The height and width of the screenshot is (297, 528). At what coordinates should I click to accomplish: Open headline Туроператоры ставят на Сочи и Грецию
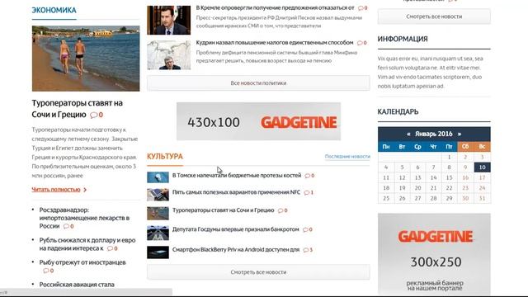tap(77, 108)
